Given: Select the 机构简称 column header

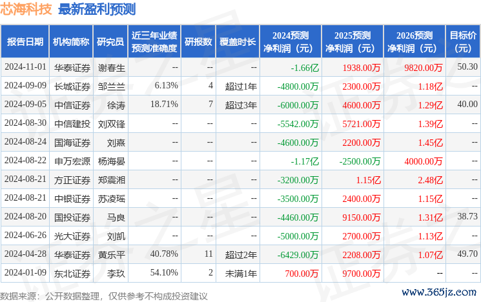Looking at the screenshot, I should coord(71,41).
